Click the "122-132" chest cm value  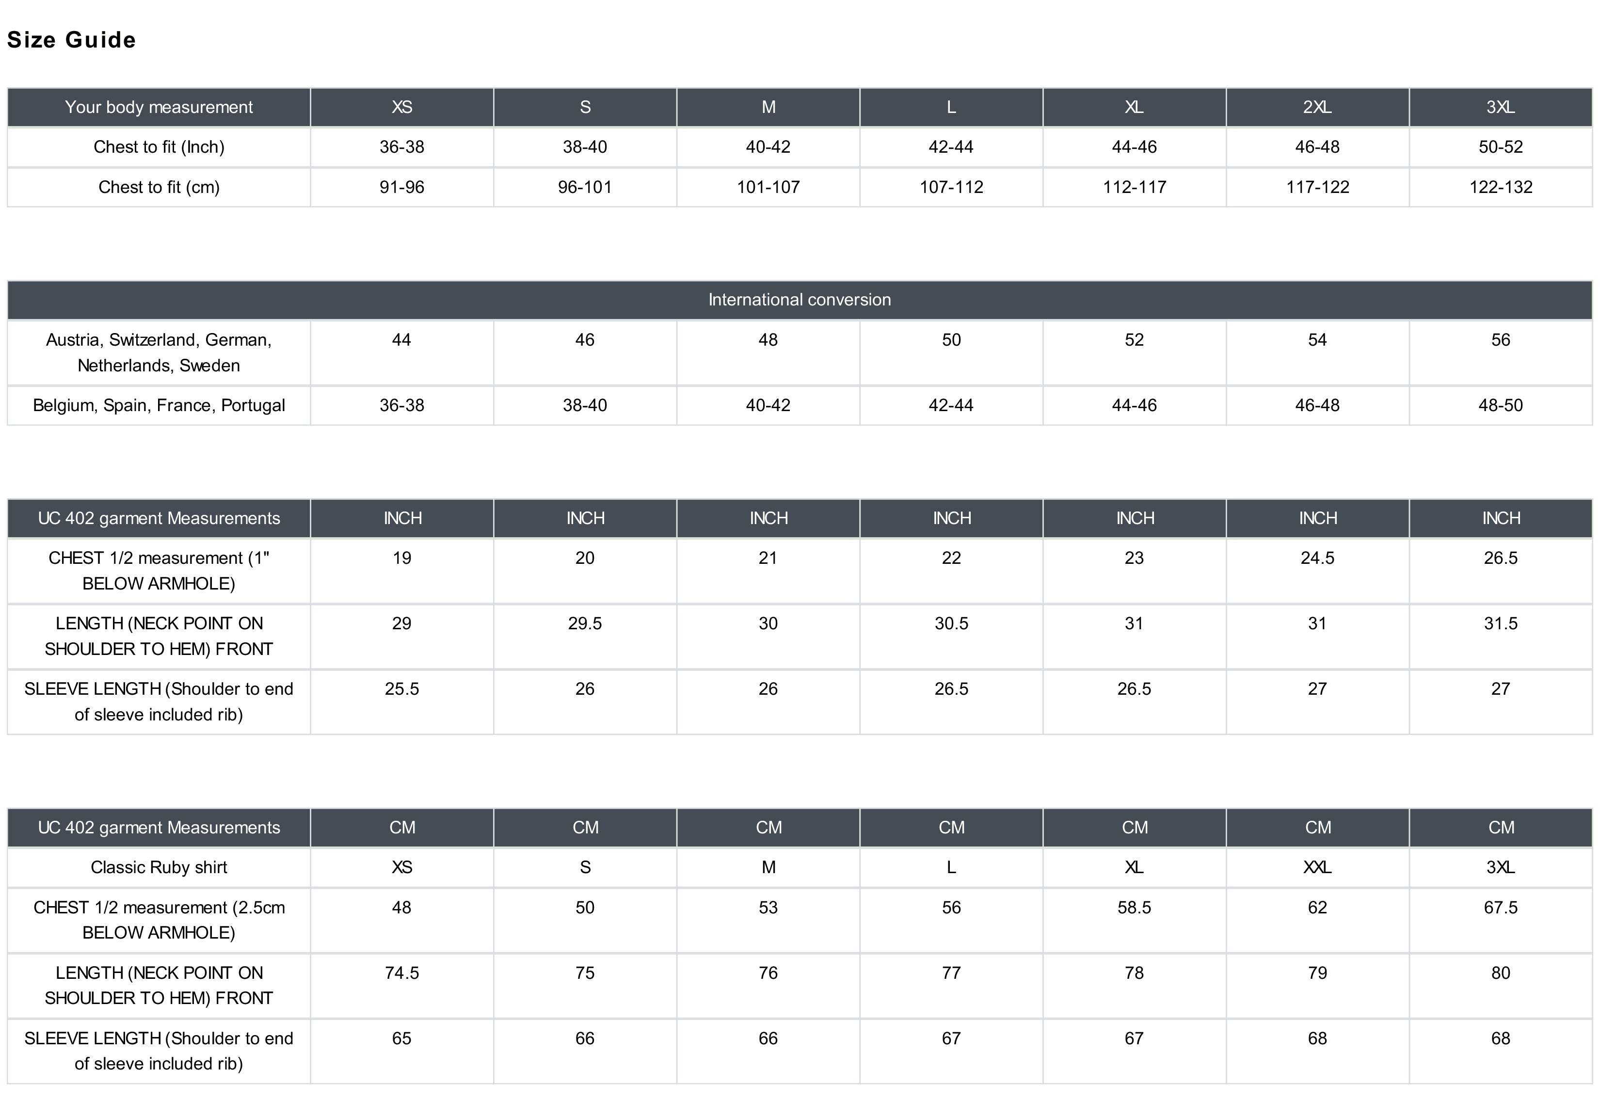coord(1500,187)
